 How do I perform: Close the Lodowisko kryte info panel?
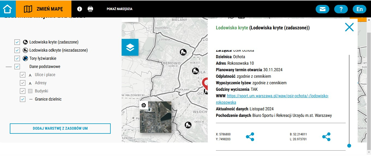click(349, 27)
